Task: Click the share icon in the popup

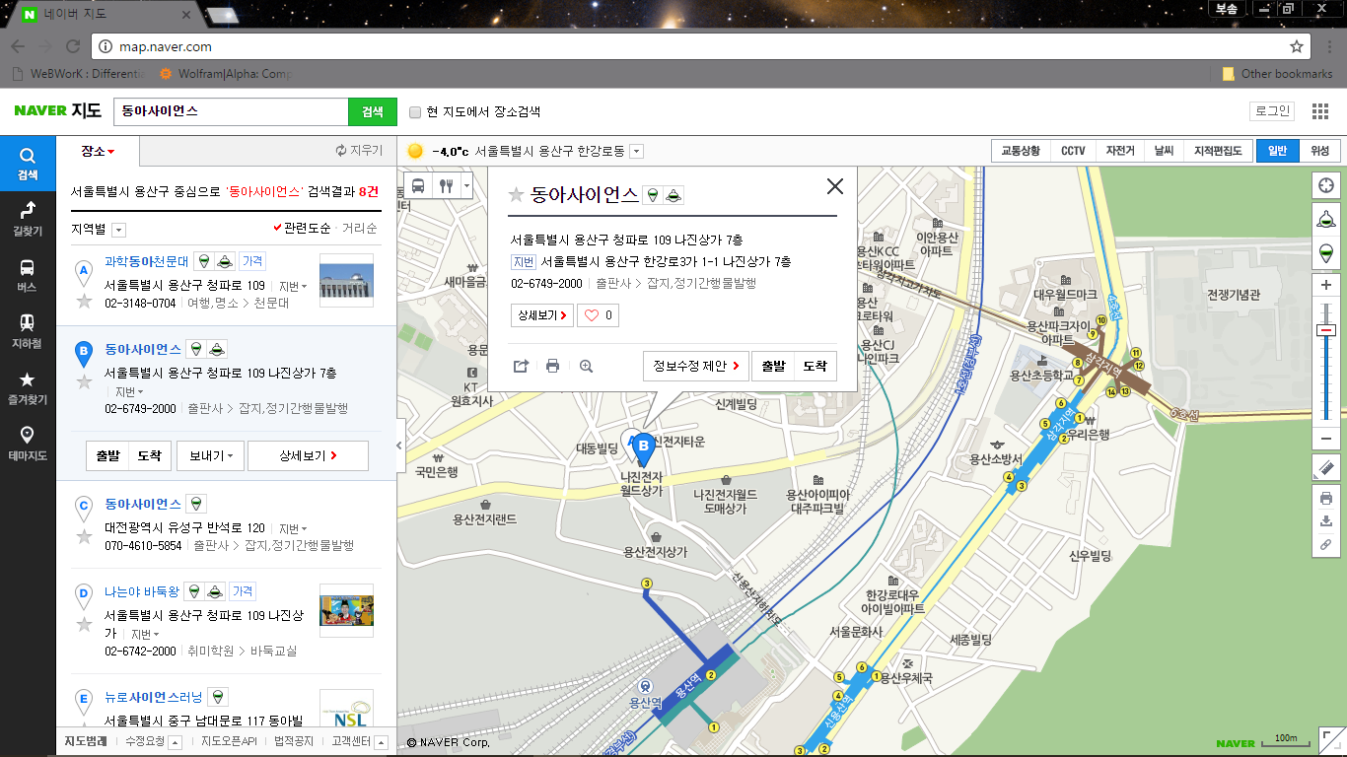Action: [x=521, y=366]
